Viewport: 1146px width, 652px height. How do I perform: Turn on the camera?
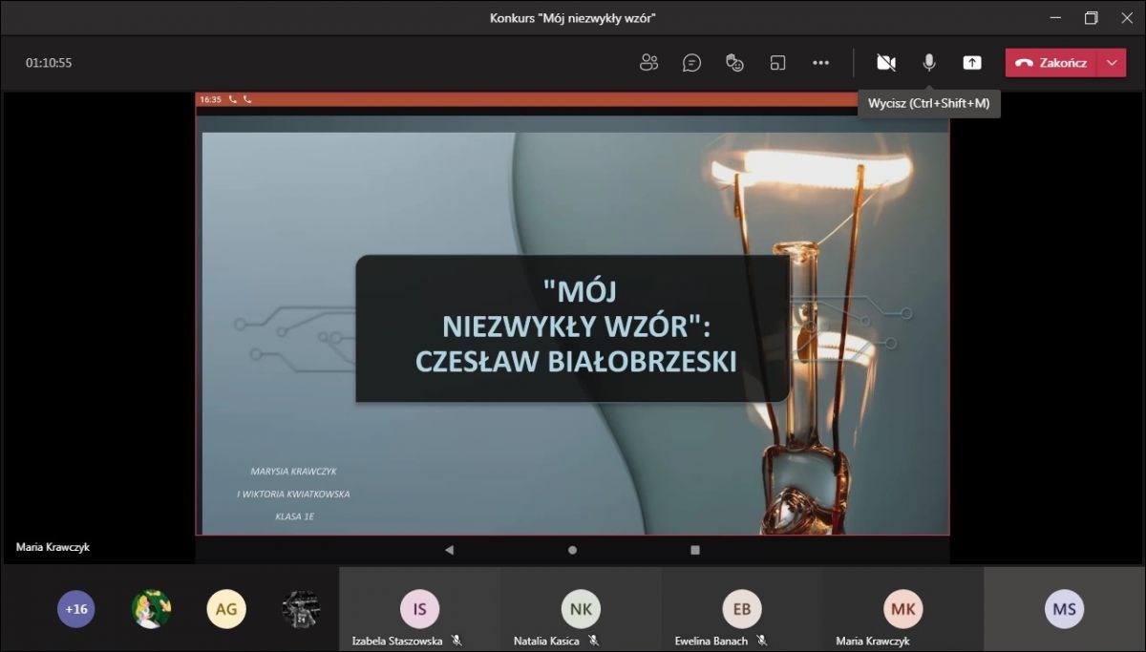coord(886,63)
